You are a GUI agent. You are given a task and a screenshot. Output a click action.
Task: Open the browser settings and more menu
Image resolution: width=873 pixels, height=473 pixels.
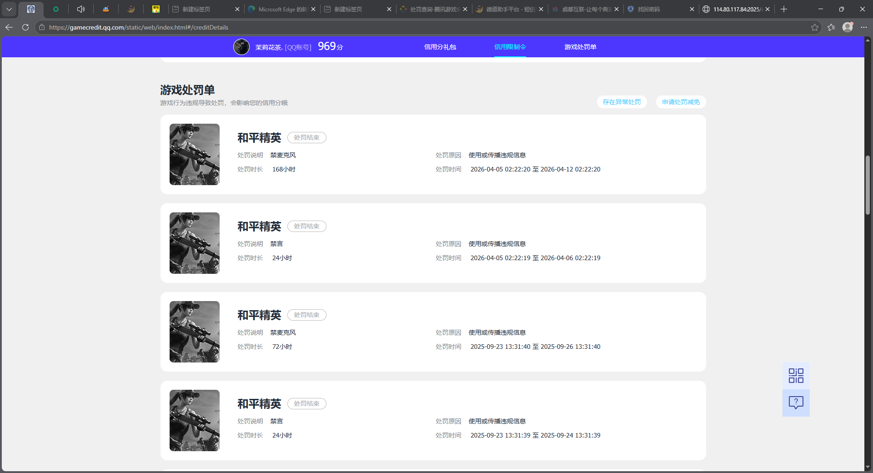click(x=864, y=27)
